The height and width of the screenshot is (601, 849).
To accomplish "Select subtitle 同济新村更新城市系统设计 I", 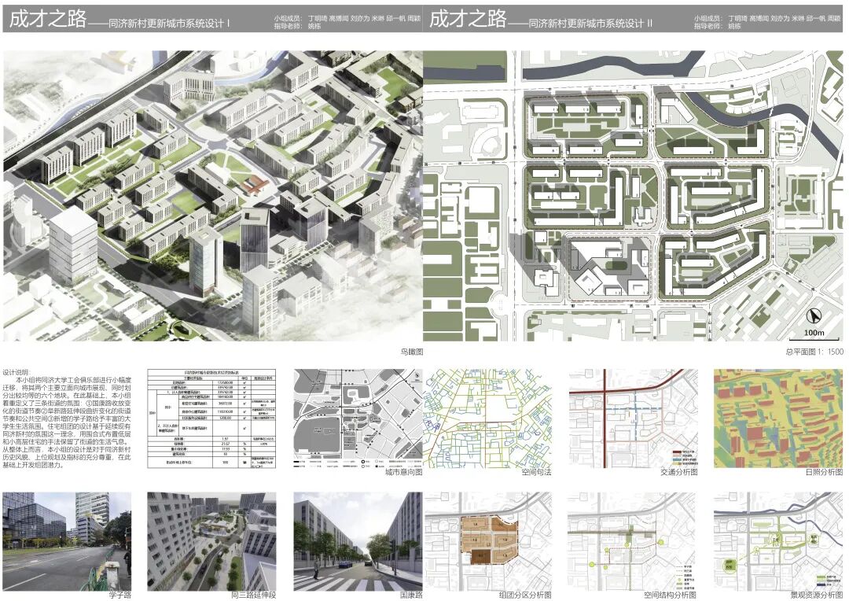I will click(x=169, y=24).
